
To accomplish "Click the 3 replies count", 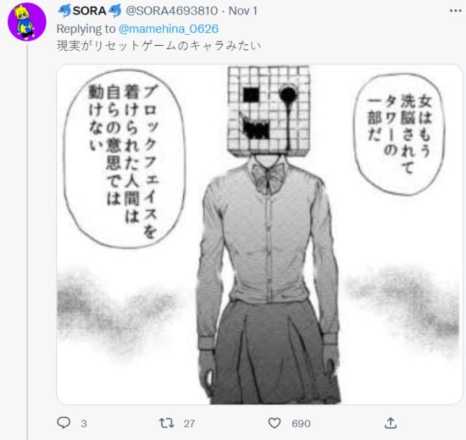I will (x=84, y=423).
